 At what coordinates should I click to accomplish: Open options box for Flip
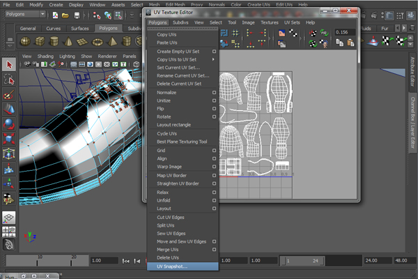214,109
